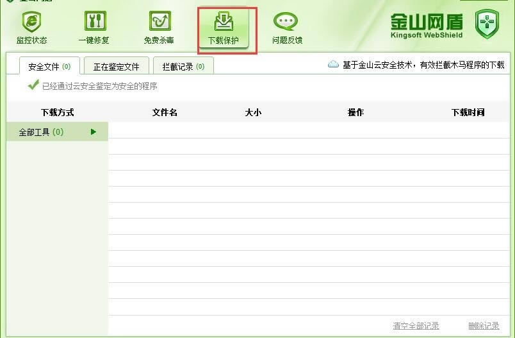Open the 拦截记录 interception records tab
515x338 pixels.
pos(183,66)
